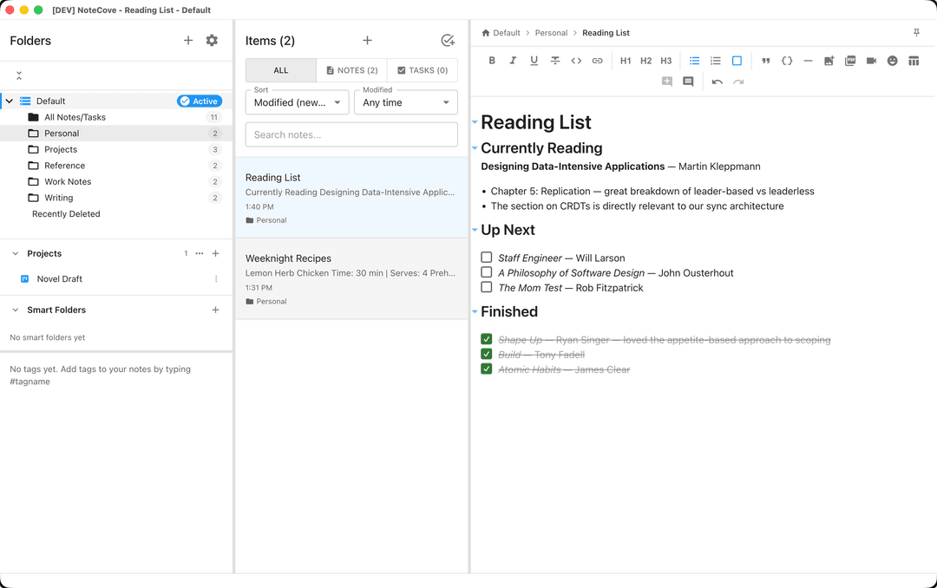Toggle bold formatting in the editor toolbar
Screen dimensions: 937x588
tap(492, 61)
